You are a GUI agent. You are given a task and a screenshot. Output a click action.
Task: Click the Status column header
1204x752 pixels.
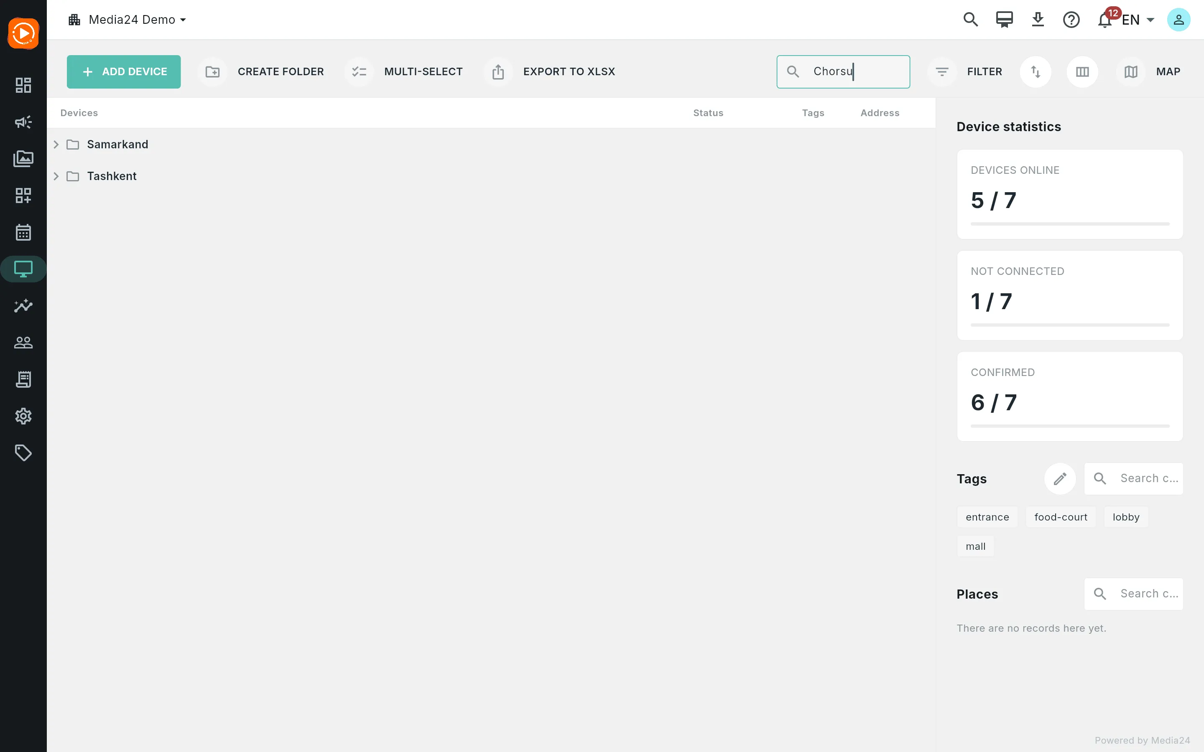click(x=709, y=113)
